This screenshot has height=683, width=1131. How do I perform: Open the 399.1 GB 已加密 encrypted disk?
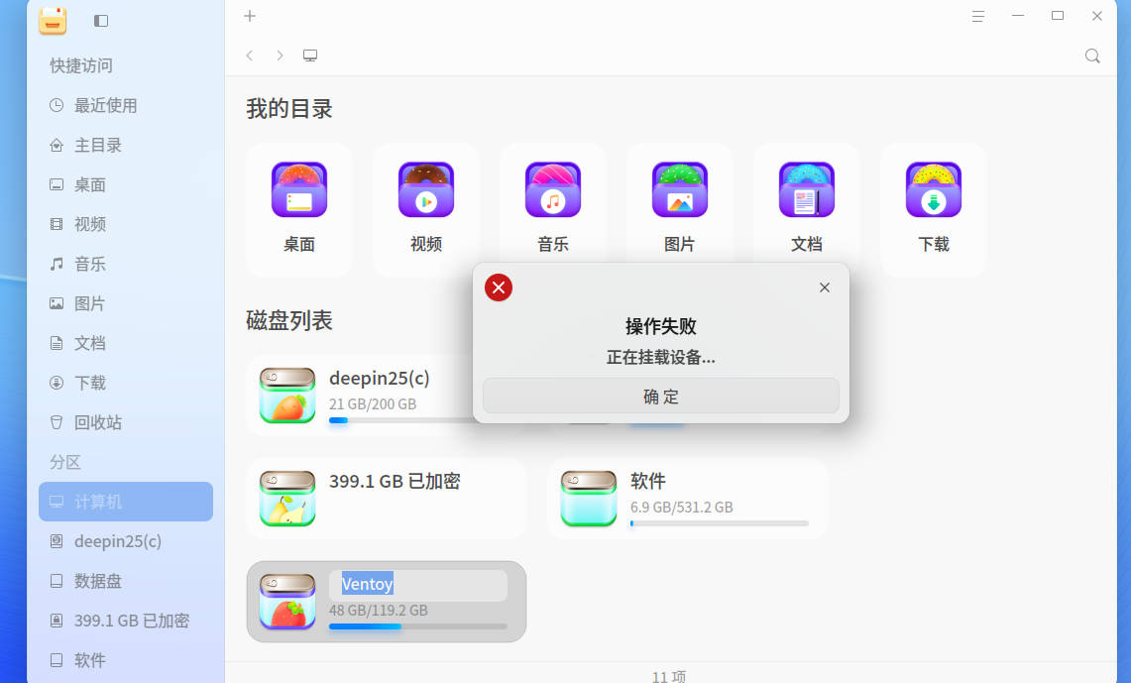point(387,498)
